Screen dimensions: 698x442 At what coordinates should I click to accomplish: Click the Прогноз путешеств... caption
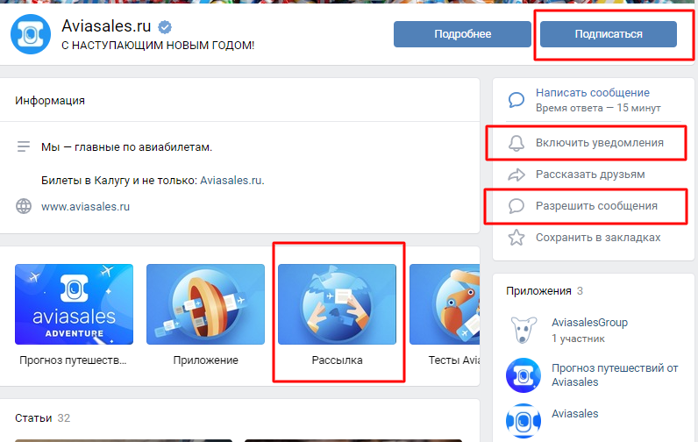tap(73, 360)
